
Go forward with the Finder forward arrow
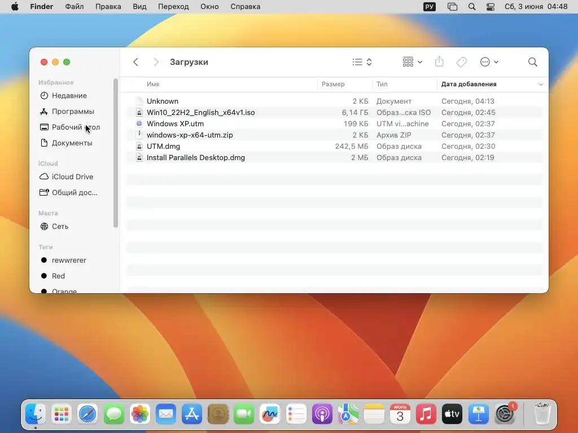[x=156, y=62]
